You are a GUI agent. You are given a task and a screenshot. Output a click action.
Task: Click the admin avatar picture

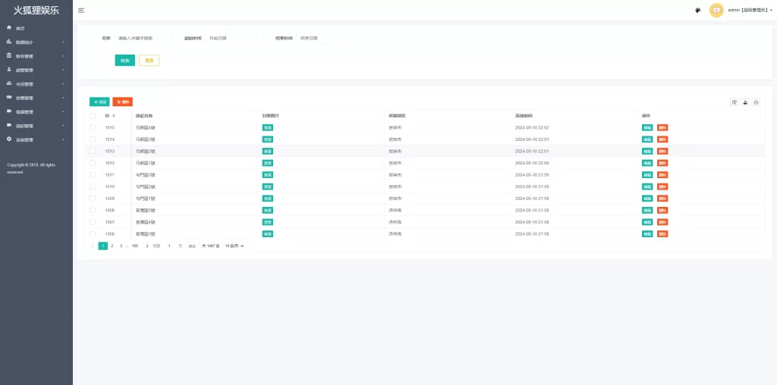click(x=716, y=10)
